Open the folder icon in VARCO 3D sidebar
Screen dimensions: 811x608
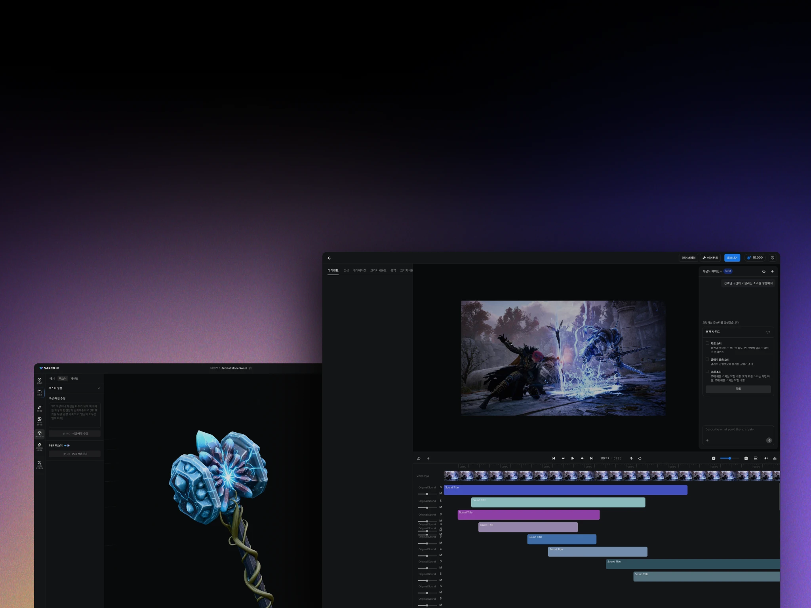[39, 392]
